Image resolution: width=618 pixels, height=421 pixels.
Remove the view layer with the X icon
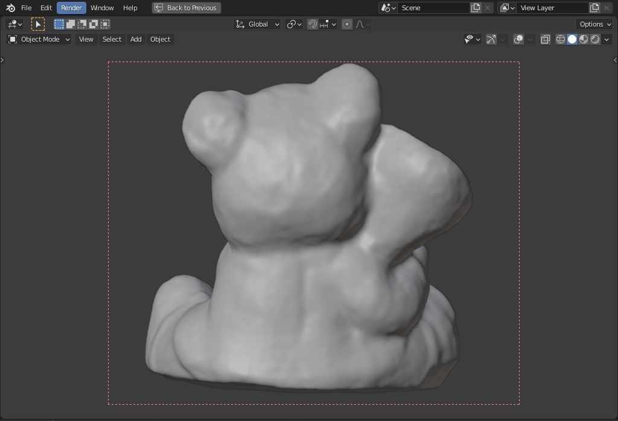click(607, 8)
